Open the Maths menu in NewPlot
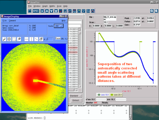Image resolution: width=159 pixels, height=120 pixels. (x=52, y=6)
